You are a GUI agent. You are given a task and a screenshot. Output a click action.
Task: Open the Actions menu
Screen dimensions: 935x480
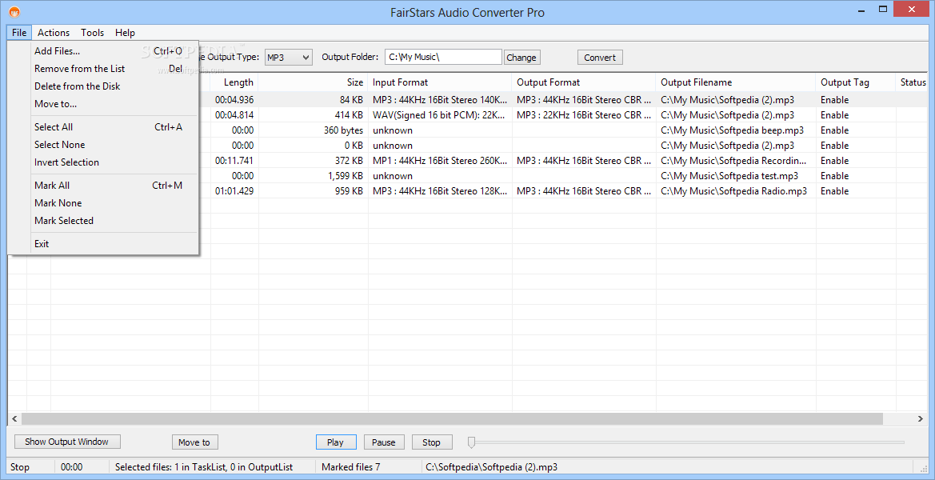coord(54,33)
